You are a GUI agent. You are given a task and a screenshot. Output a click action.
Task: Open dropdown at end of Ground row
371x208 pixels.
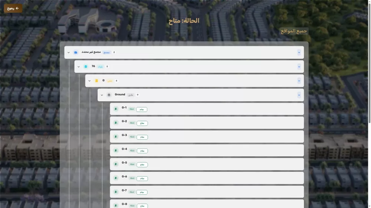(299, 95)
